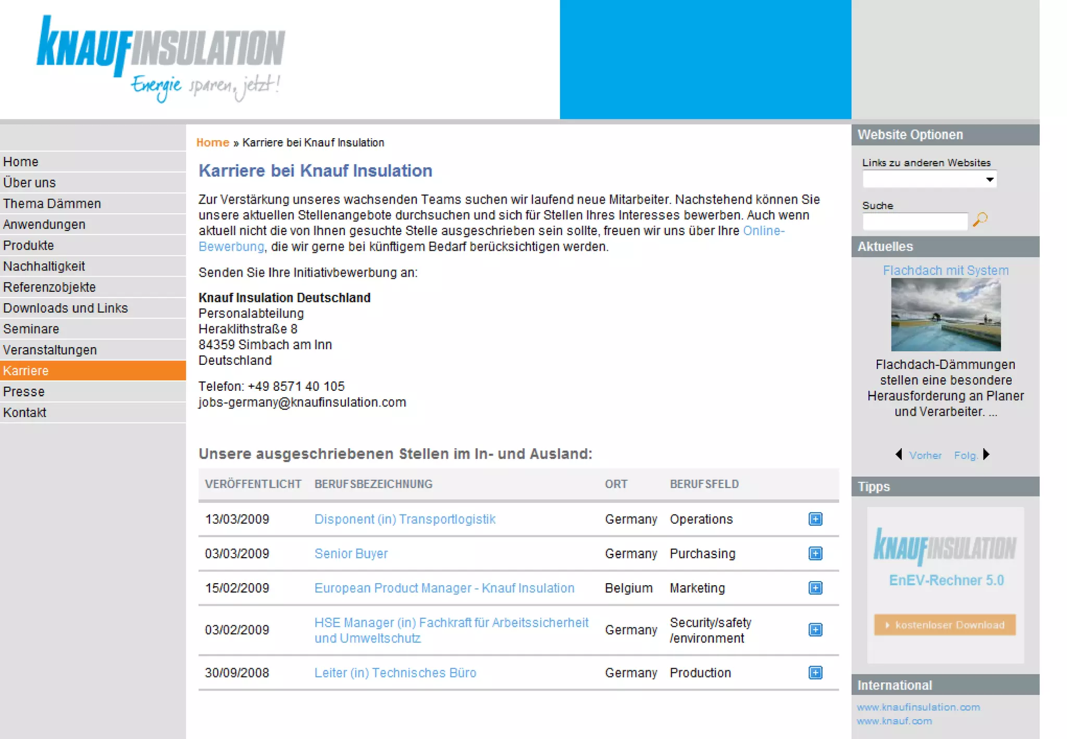Screen dimensions: 1067x739
Task: Expand the European Product Manager row plus icon
Action: [815, 588]
